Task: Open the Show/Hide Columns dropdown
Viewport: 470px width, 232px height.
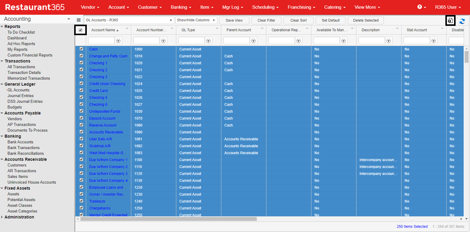Action: click(196, 20)
